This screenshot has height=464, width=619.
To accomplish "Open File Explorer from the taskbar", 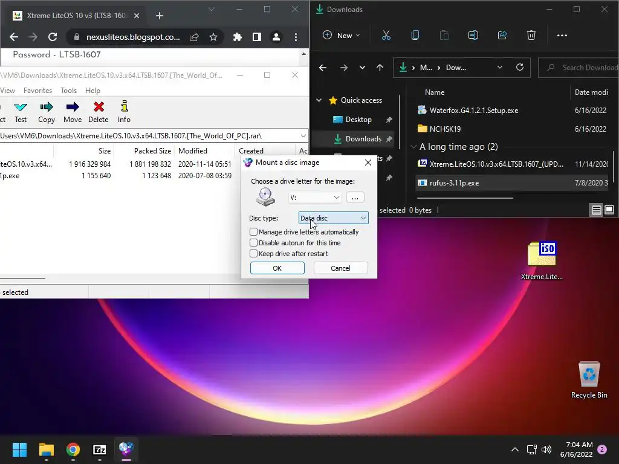I will coord(46,449).
